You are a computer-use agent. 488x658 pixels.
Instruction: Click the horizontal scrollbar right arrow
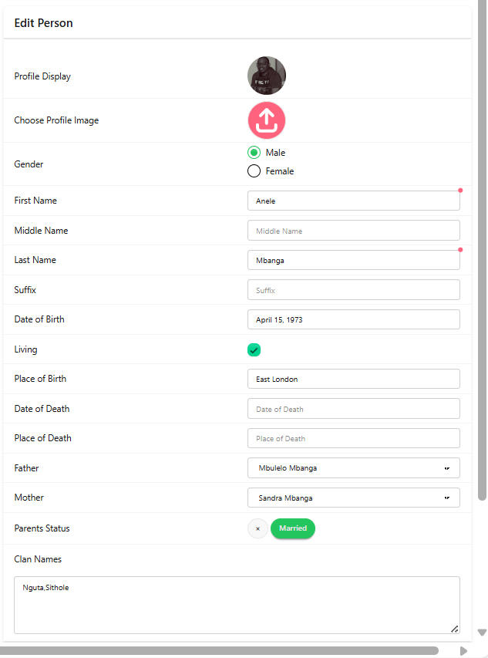(x=463, y=651)
